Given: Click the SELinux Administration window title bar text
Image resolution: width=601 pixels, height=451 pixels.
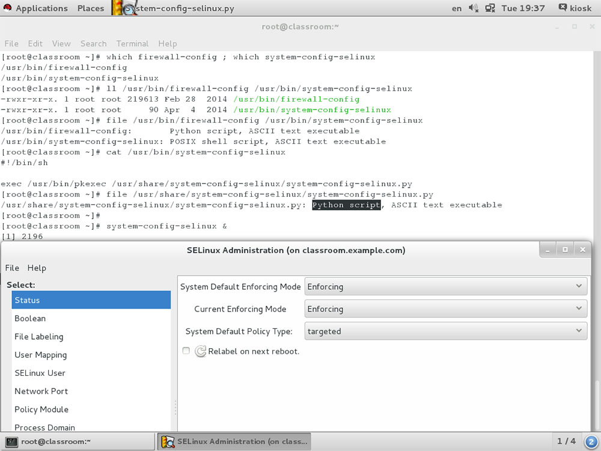Looking at the screenshot, I should coord(296,250).
